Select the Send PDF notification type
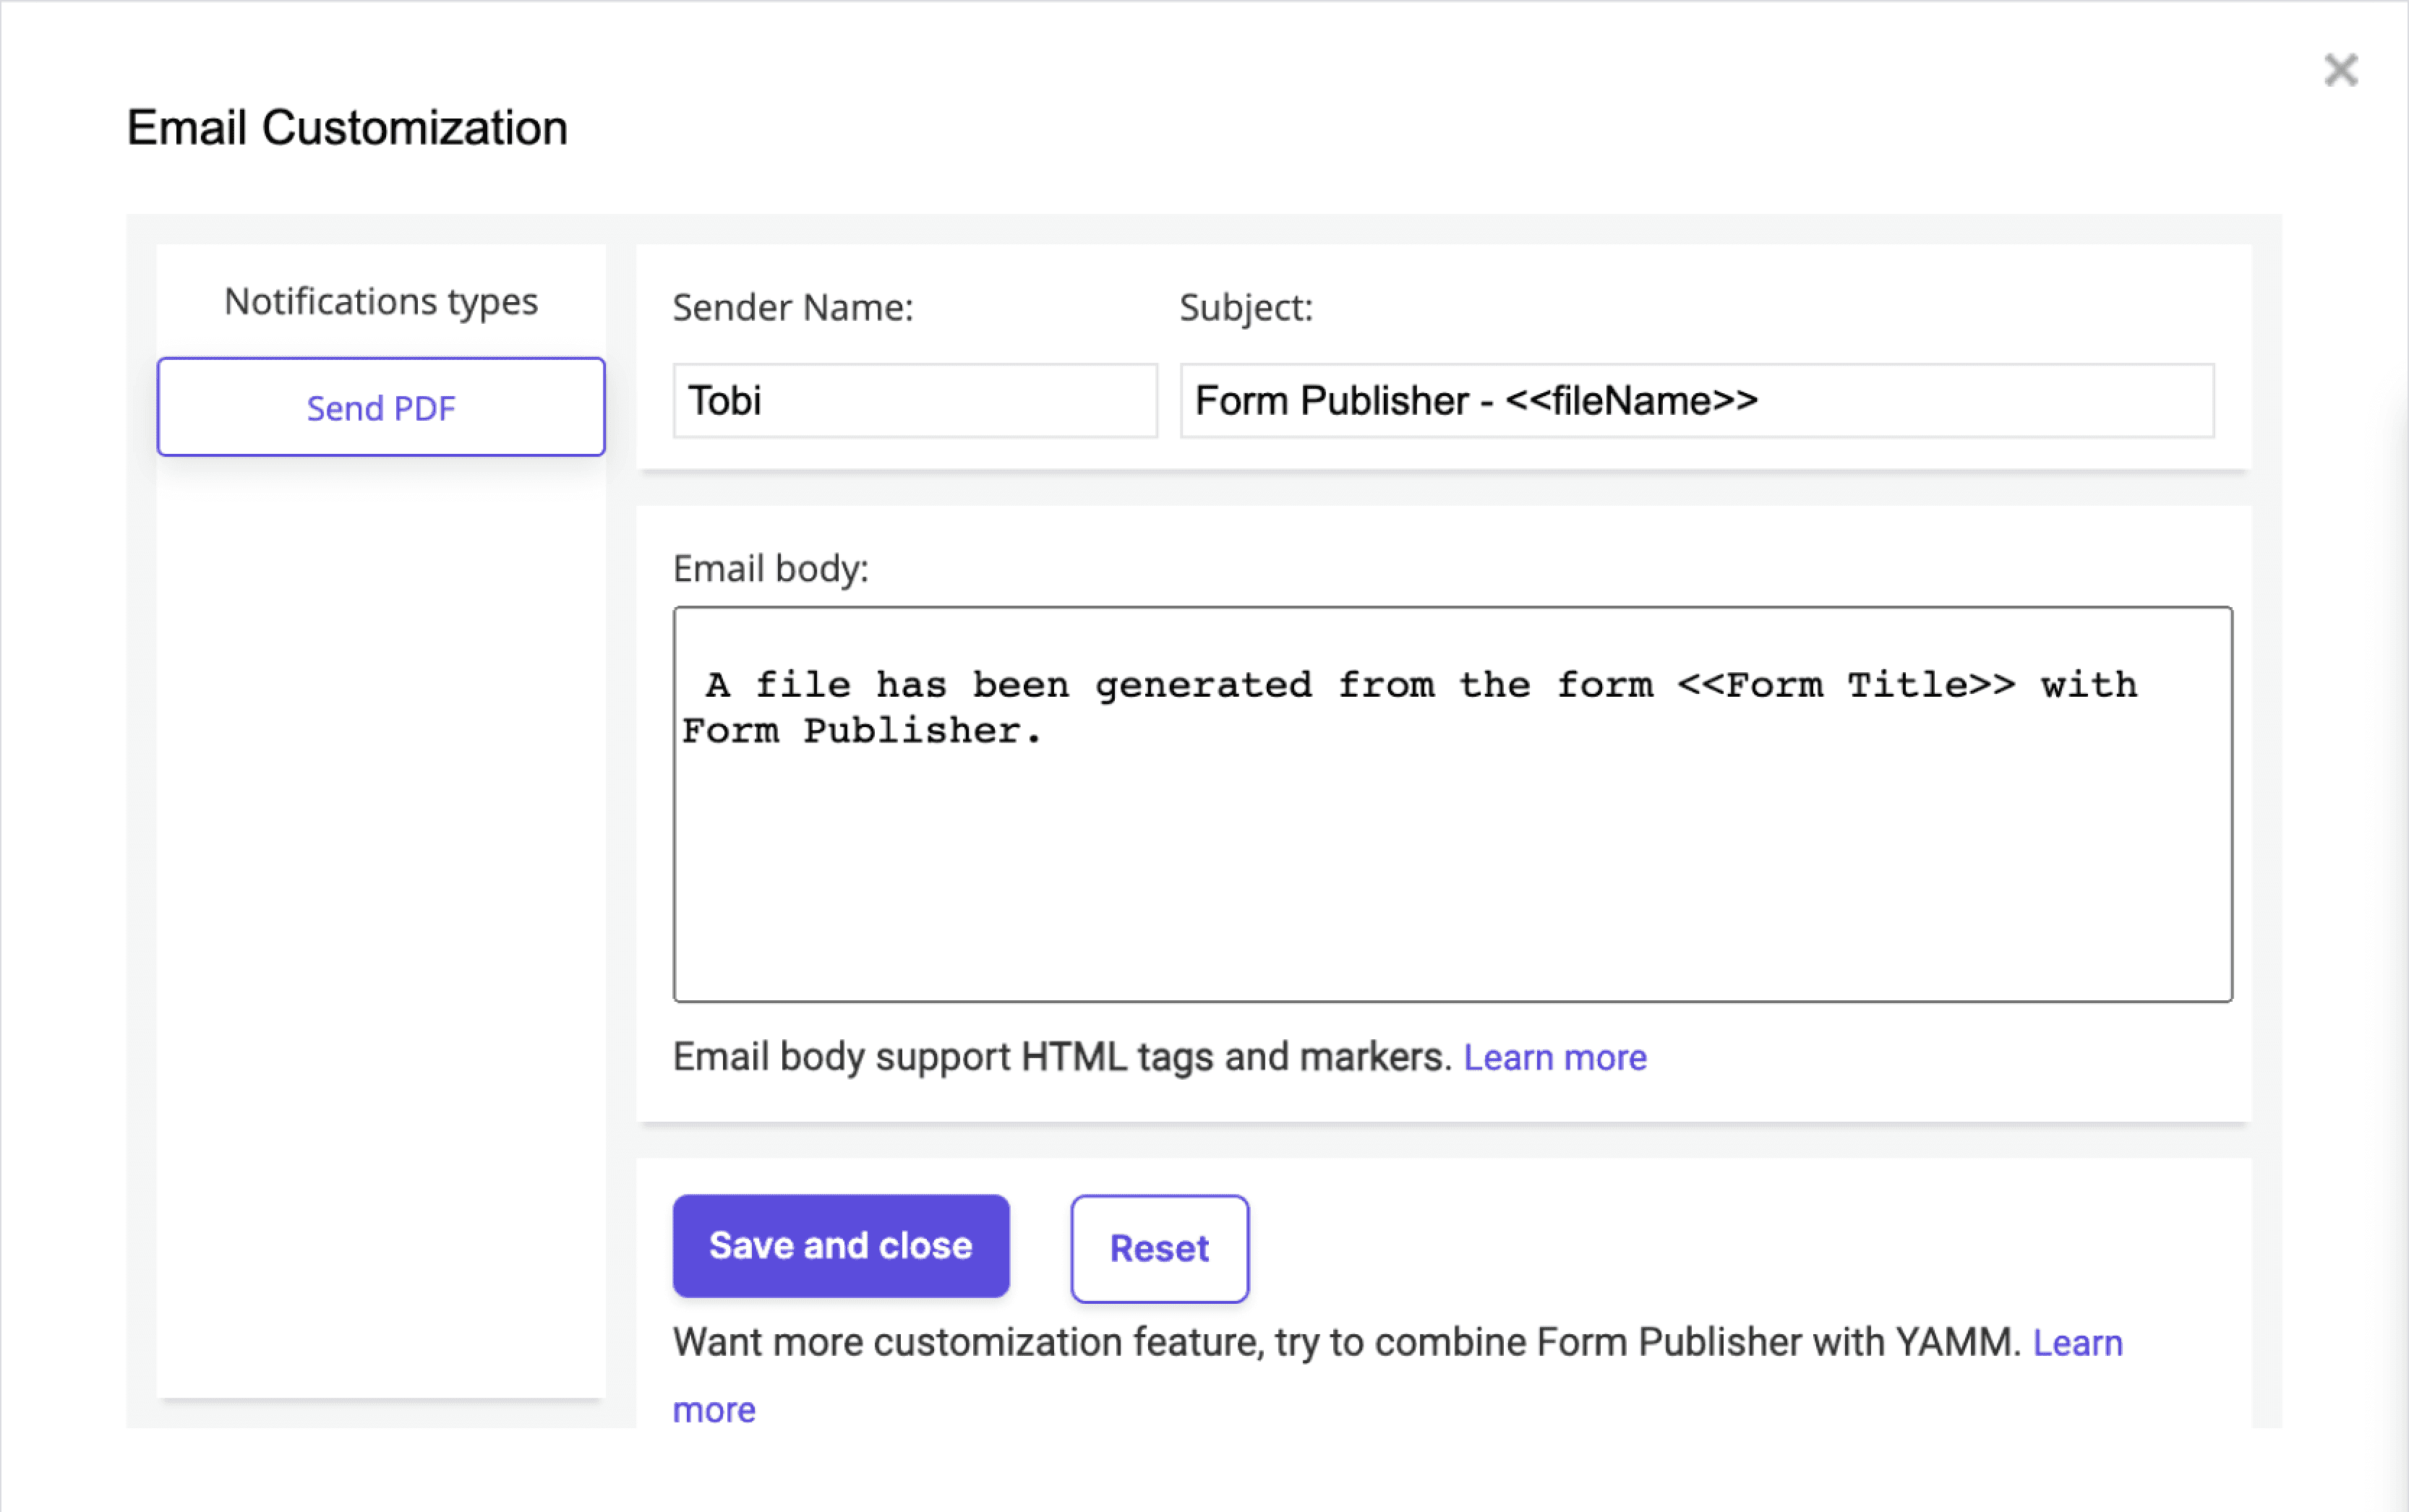2409x1512 pixels. [x=381, y=407]
